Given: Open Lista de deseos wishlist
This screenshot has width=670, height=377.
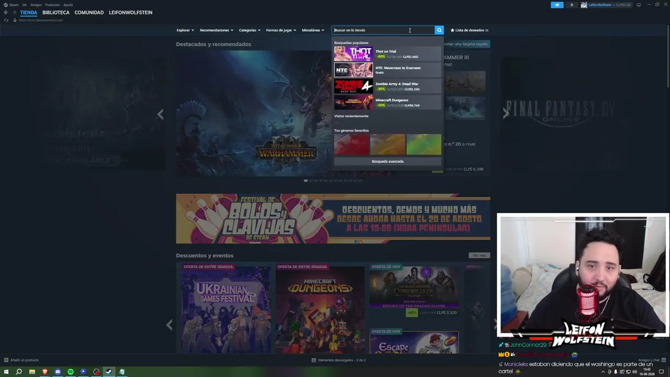Looking at the screenshot, I should [470, 30].
